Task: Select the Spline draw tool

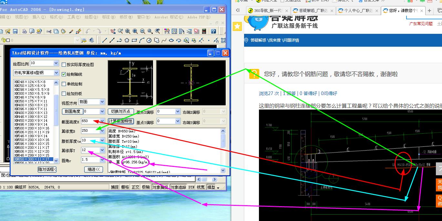Action: 164,40
